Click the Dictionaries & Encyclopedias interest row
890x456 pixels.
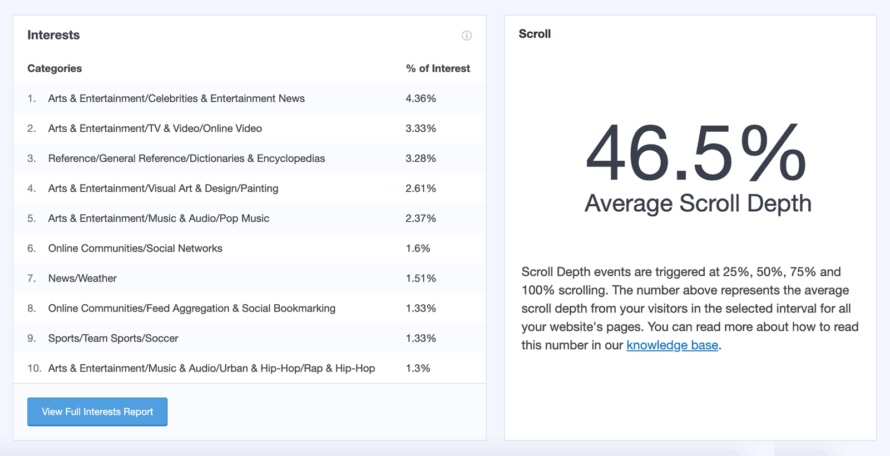click(186, 158)
